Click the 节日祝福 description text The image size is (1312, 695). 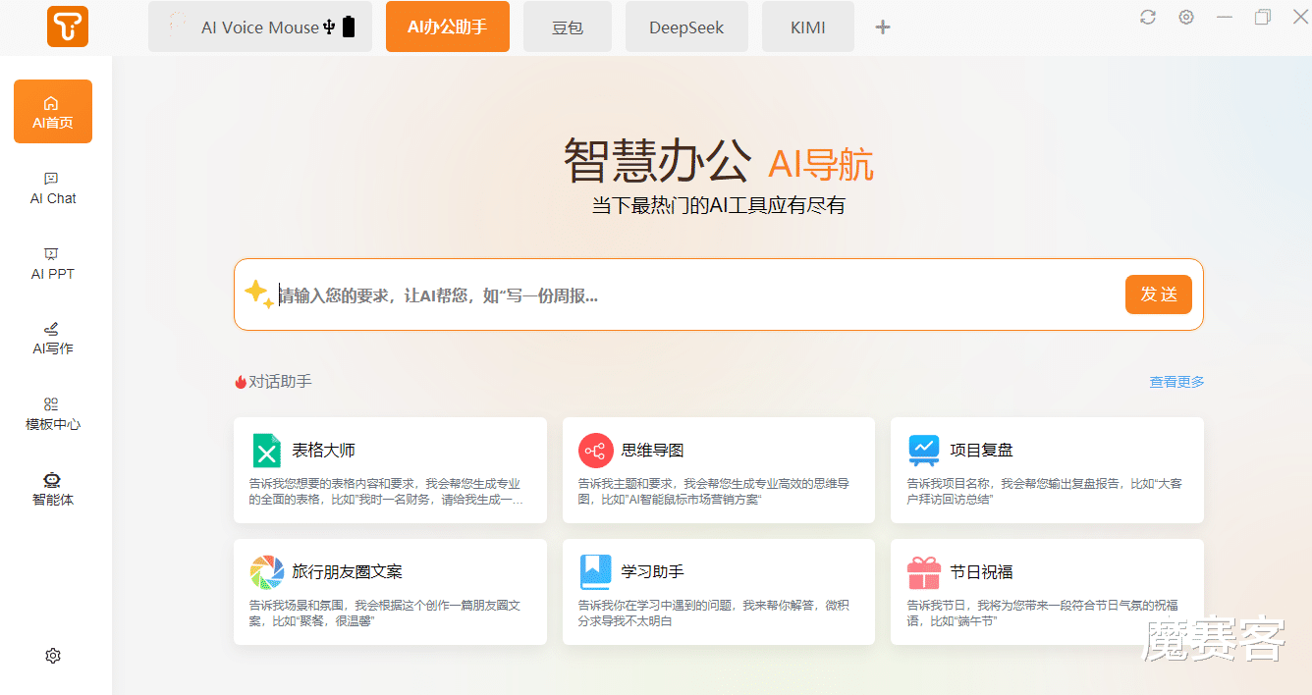(x=1043, y=614)
